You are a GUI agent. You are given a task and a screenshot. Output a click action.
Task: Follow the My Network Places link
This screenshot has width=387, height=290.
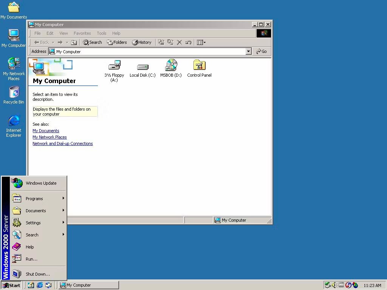pyautogui.click(x=50, y=137)
